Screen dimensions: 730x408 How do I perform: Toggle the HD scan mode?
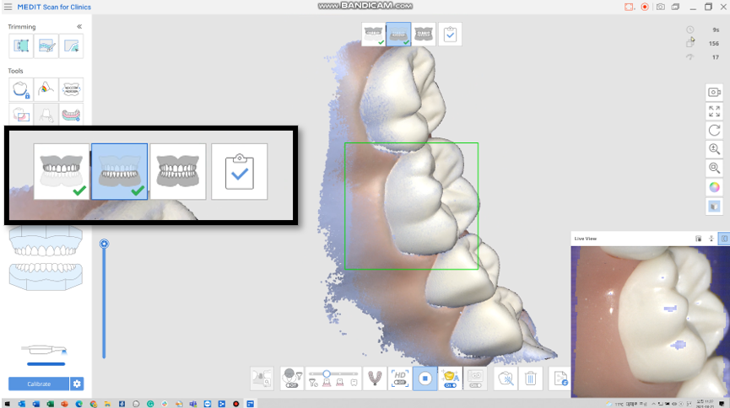399,378
